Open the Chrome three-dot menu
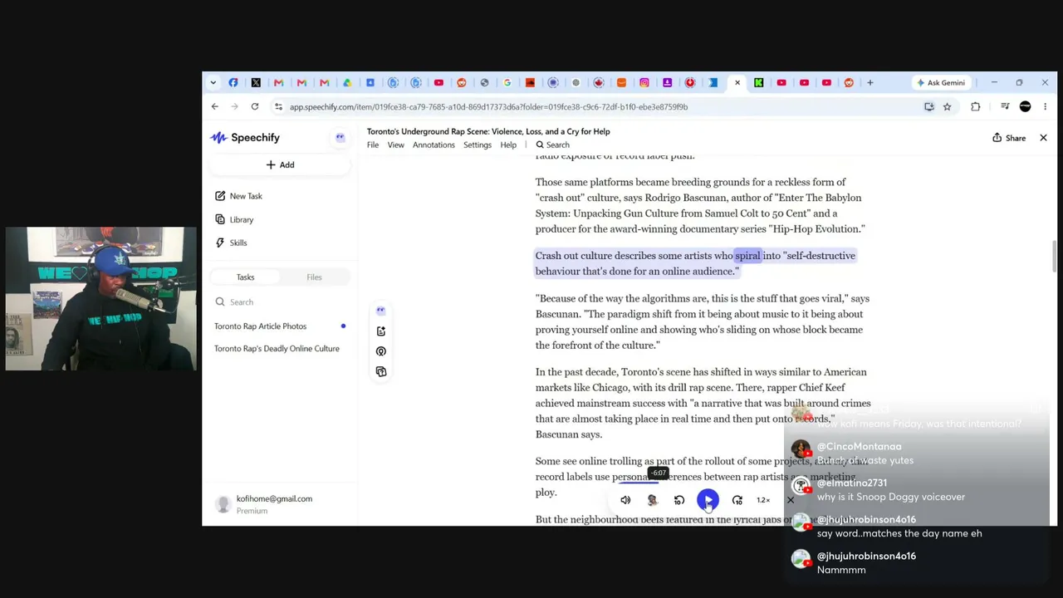 coord(1045,106)
